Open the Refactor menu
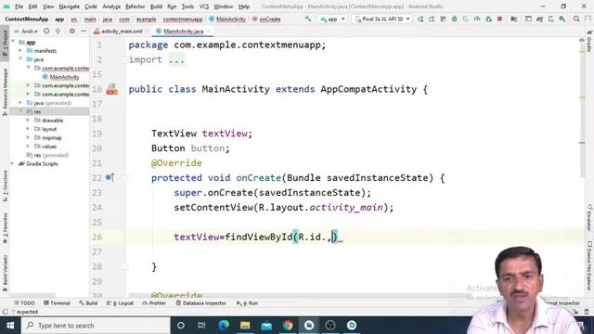Screen dimensions: 594x334 pos(136,6)
